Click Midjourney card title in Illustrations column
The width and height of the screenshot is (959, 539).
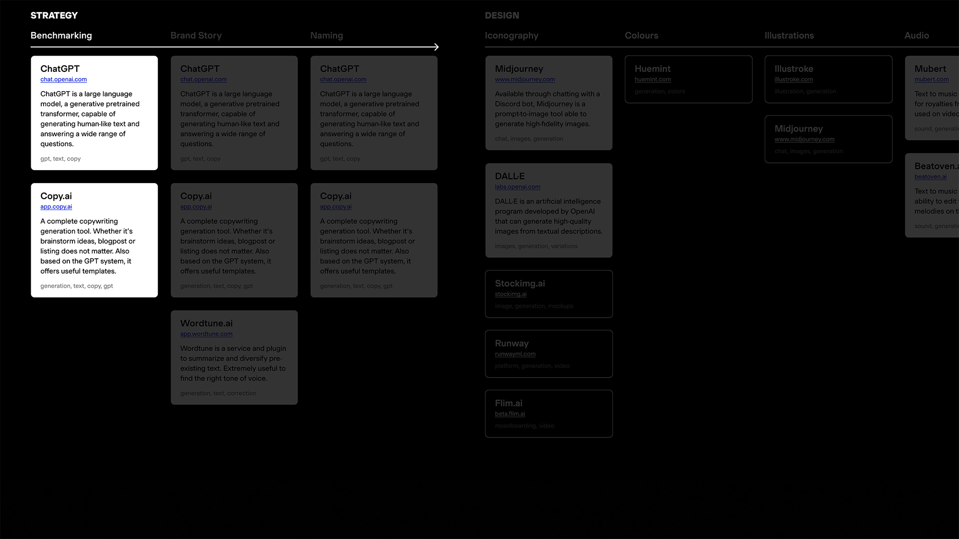799,128
